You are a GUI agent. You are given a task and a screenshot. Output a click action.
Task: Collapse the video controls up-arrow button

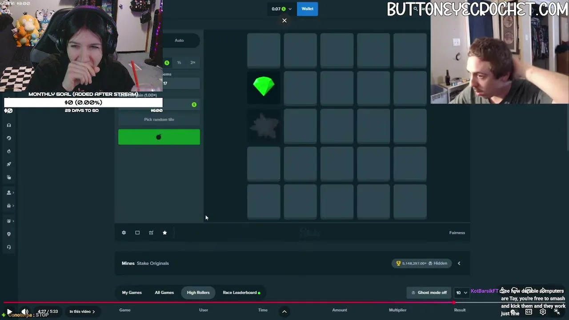[284, 312]
